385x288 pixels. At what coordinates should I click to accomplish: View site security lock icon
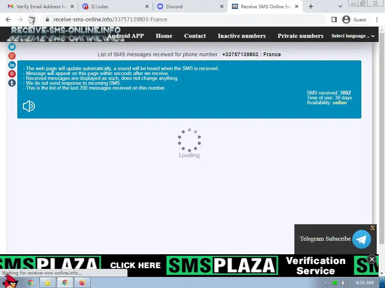[x=47, y=19]
